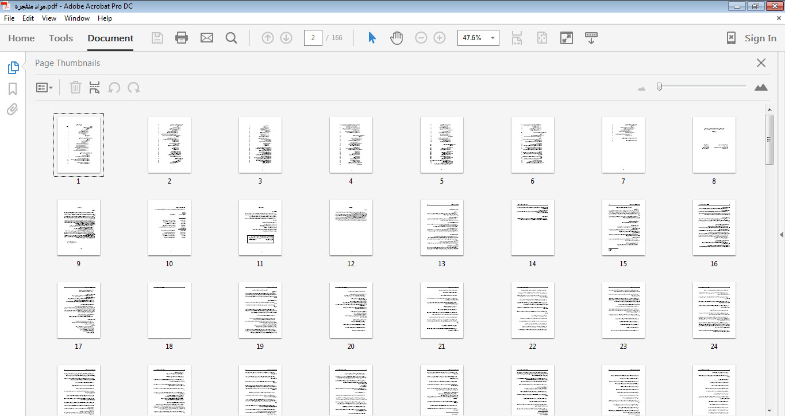Go to next page arrow
Image resolution: width=785 pixels, height=416 pixels.
point(286,38)
